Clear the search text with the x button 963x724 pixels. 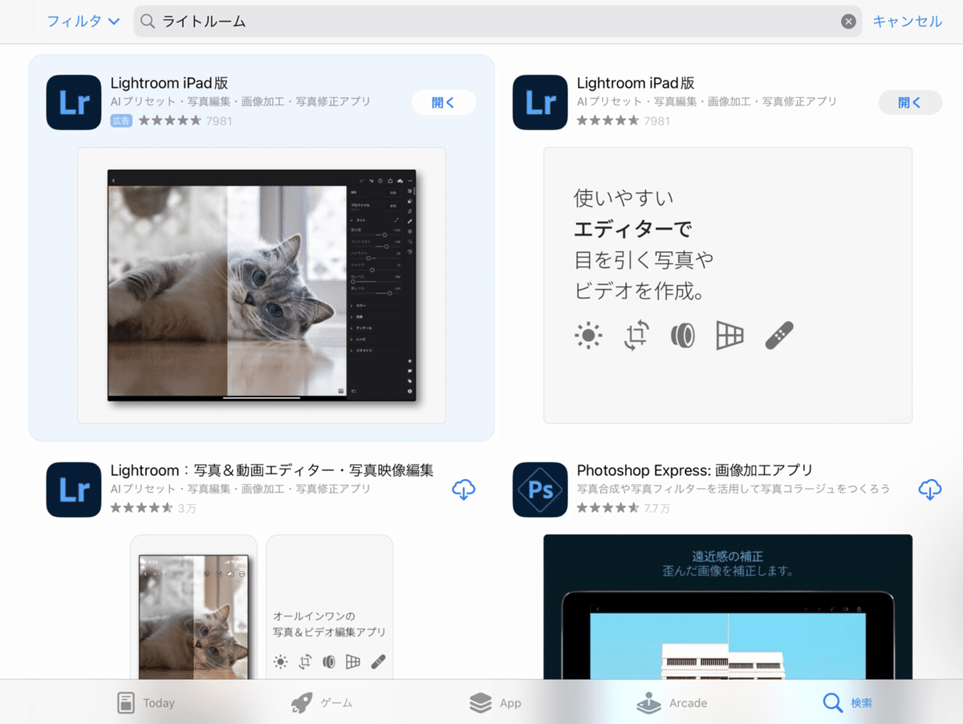[848, 22]
